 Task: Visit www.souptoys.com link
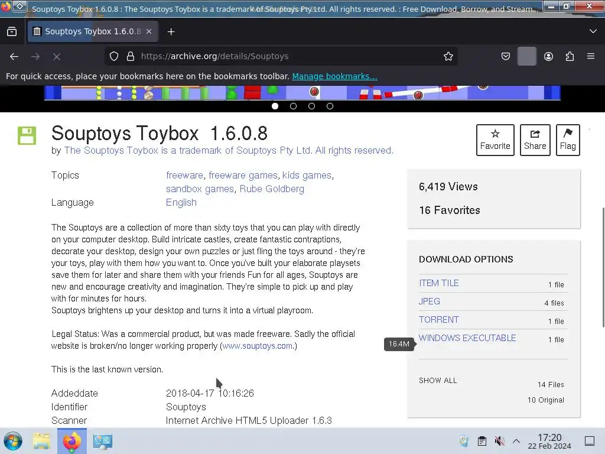[258, 346]
